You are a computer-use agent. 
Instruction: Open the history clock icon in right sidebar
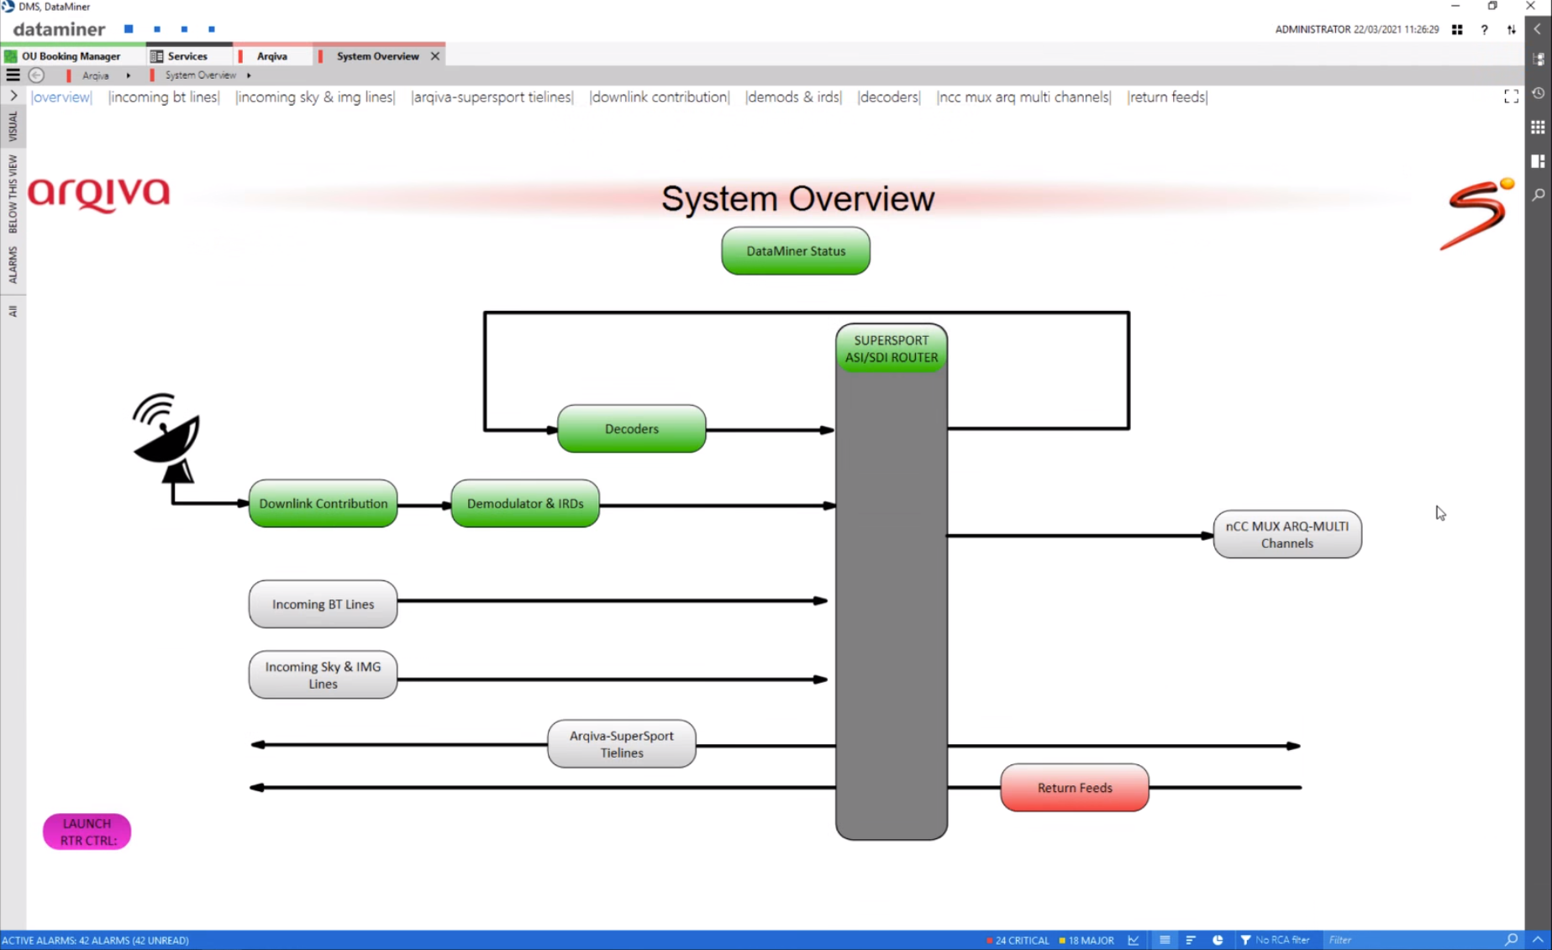[x=1539, y=93]
